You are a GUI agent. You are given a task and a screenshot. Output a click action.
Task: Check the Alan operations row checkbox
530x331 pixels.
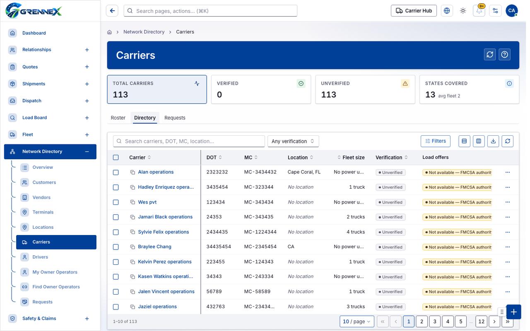116,173
